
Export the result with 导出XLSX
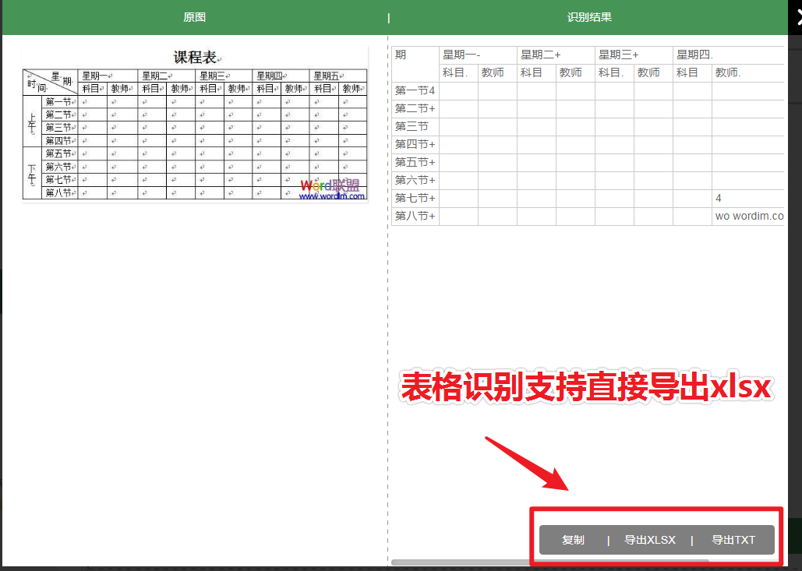[x=650, y=540]
